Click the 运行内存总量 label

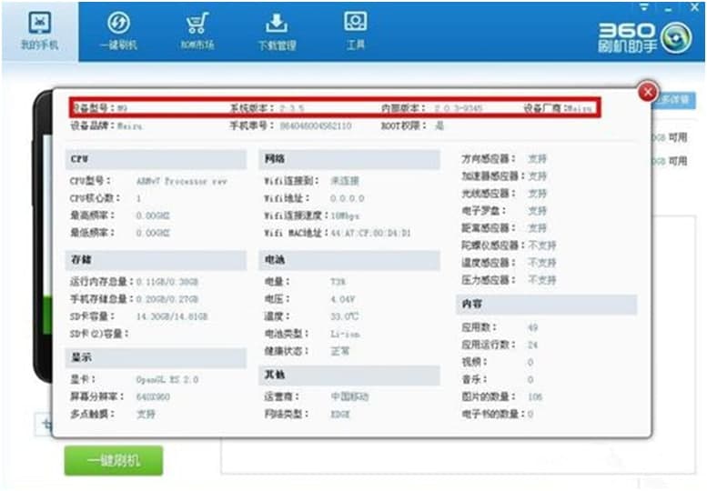(x=101, y=282)
